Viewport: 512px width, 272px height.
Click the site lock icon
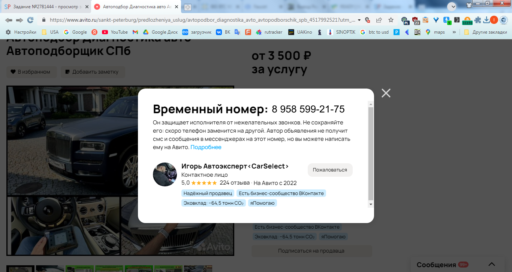tap(44, 20)
